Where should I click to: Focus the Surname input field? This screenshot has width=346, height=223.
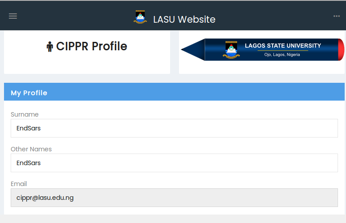point(174,128)
